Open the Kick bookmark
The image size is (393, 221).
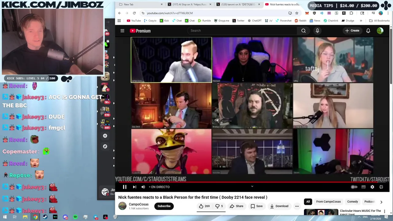pyautogui.click(x=164, y=21)
